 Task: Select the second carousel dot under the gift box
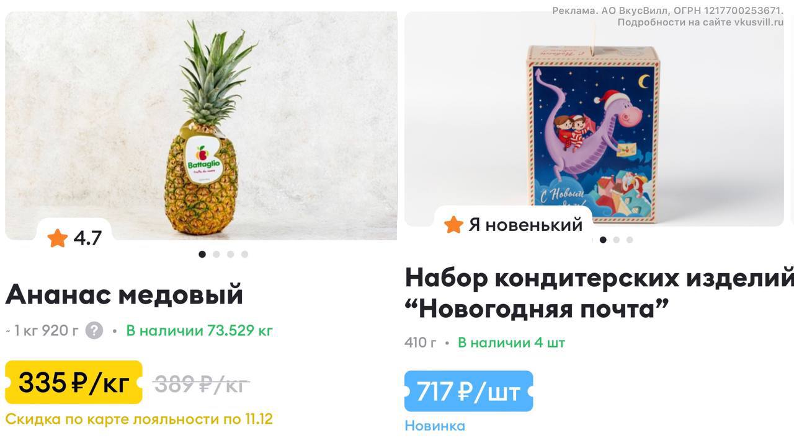click(x=616, y=240)
